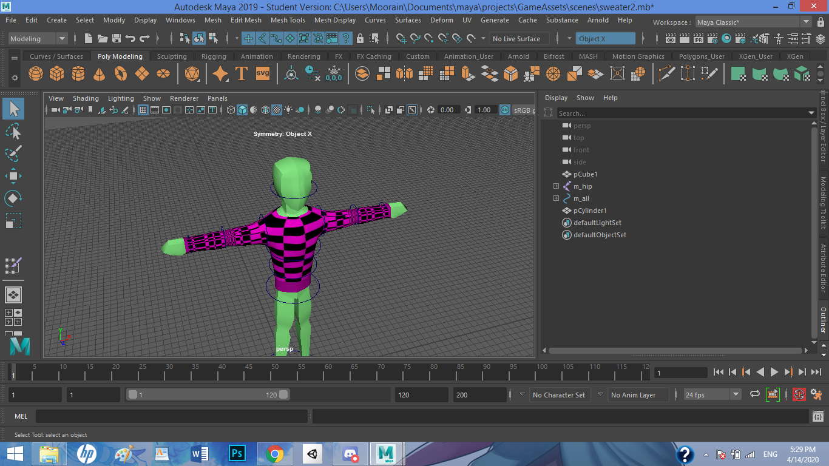Open the No Anim Layer dropdown arrow
Screen dimensions: 829x466
point(600,394)
